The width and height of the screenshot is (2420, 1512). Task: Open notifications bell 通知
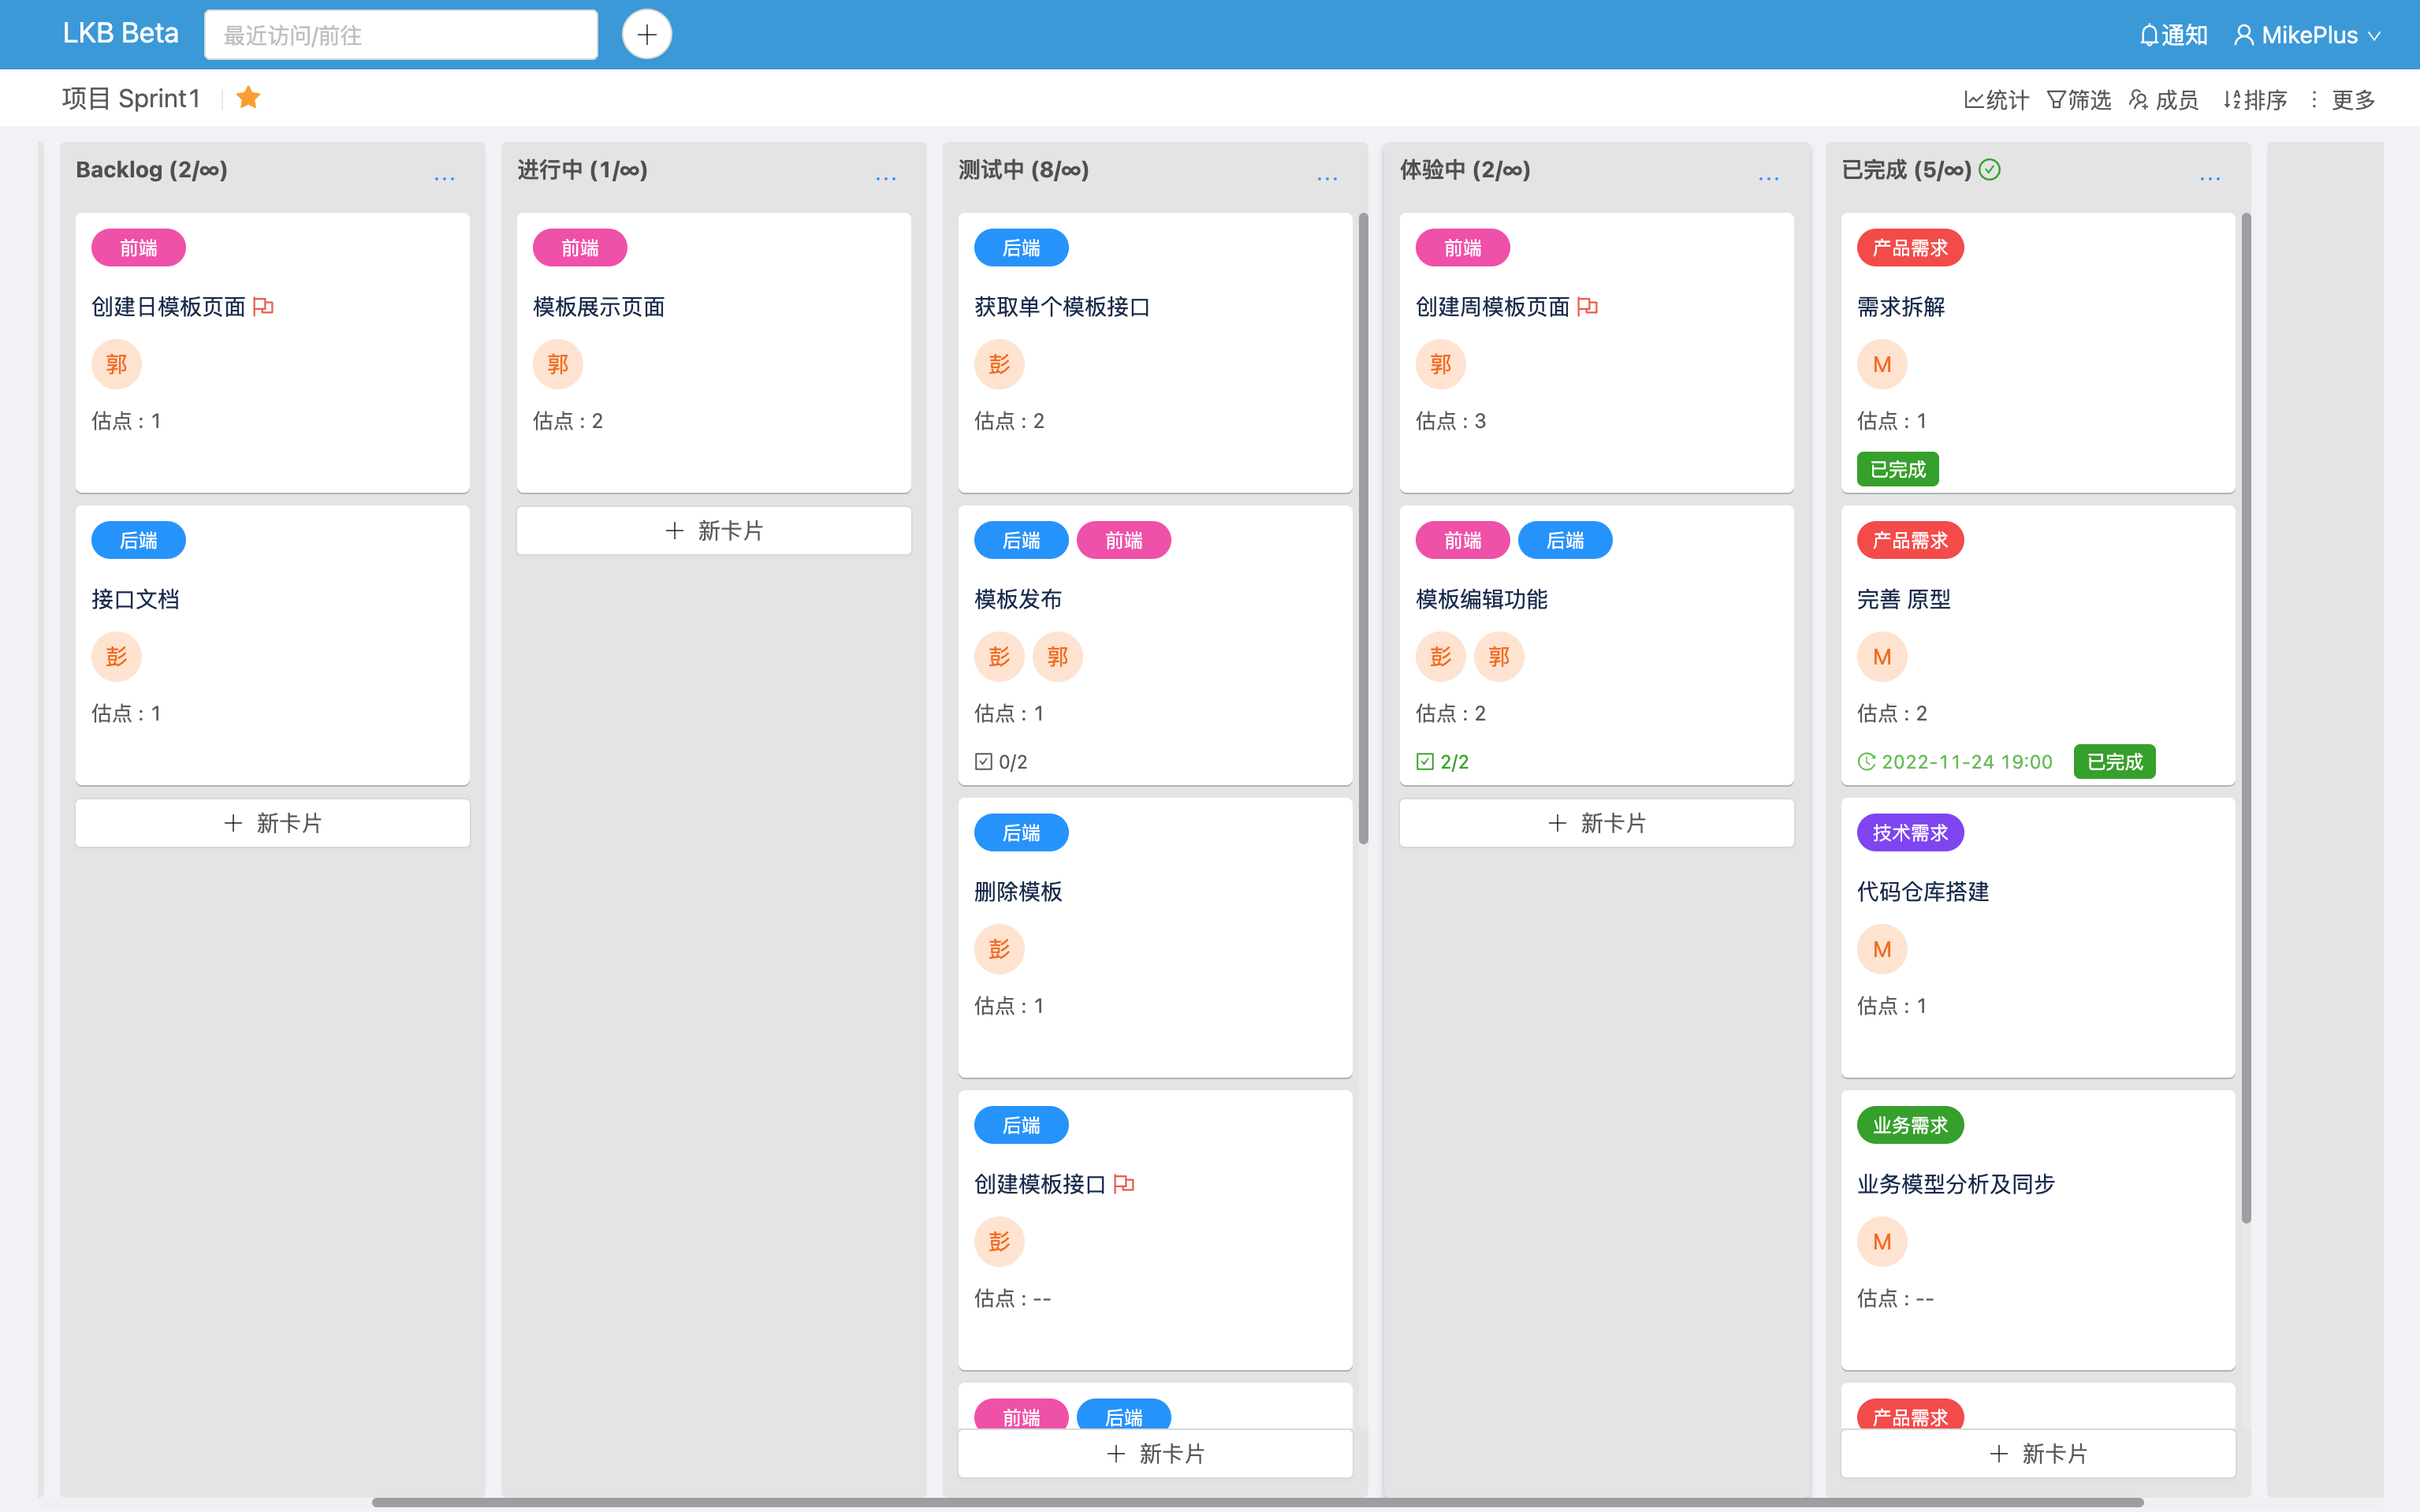coord(2173,35)
